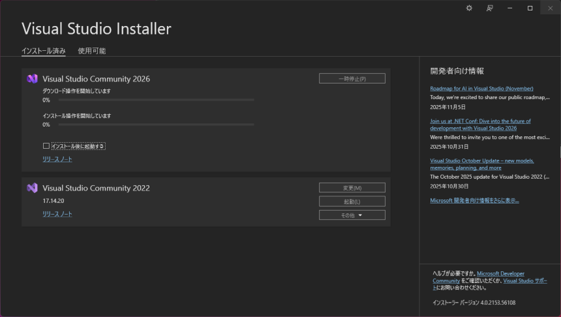Image resolution: width=561 pixels, height=317 pixels.
Task: Close the Visual Studio Installer window
Action: (550, 8)
